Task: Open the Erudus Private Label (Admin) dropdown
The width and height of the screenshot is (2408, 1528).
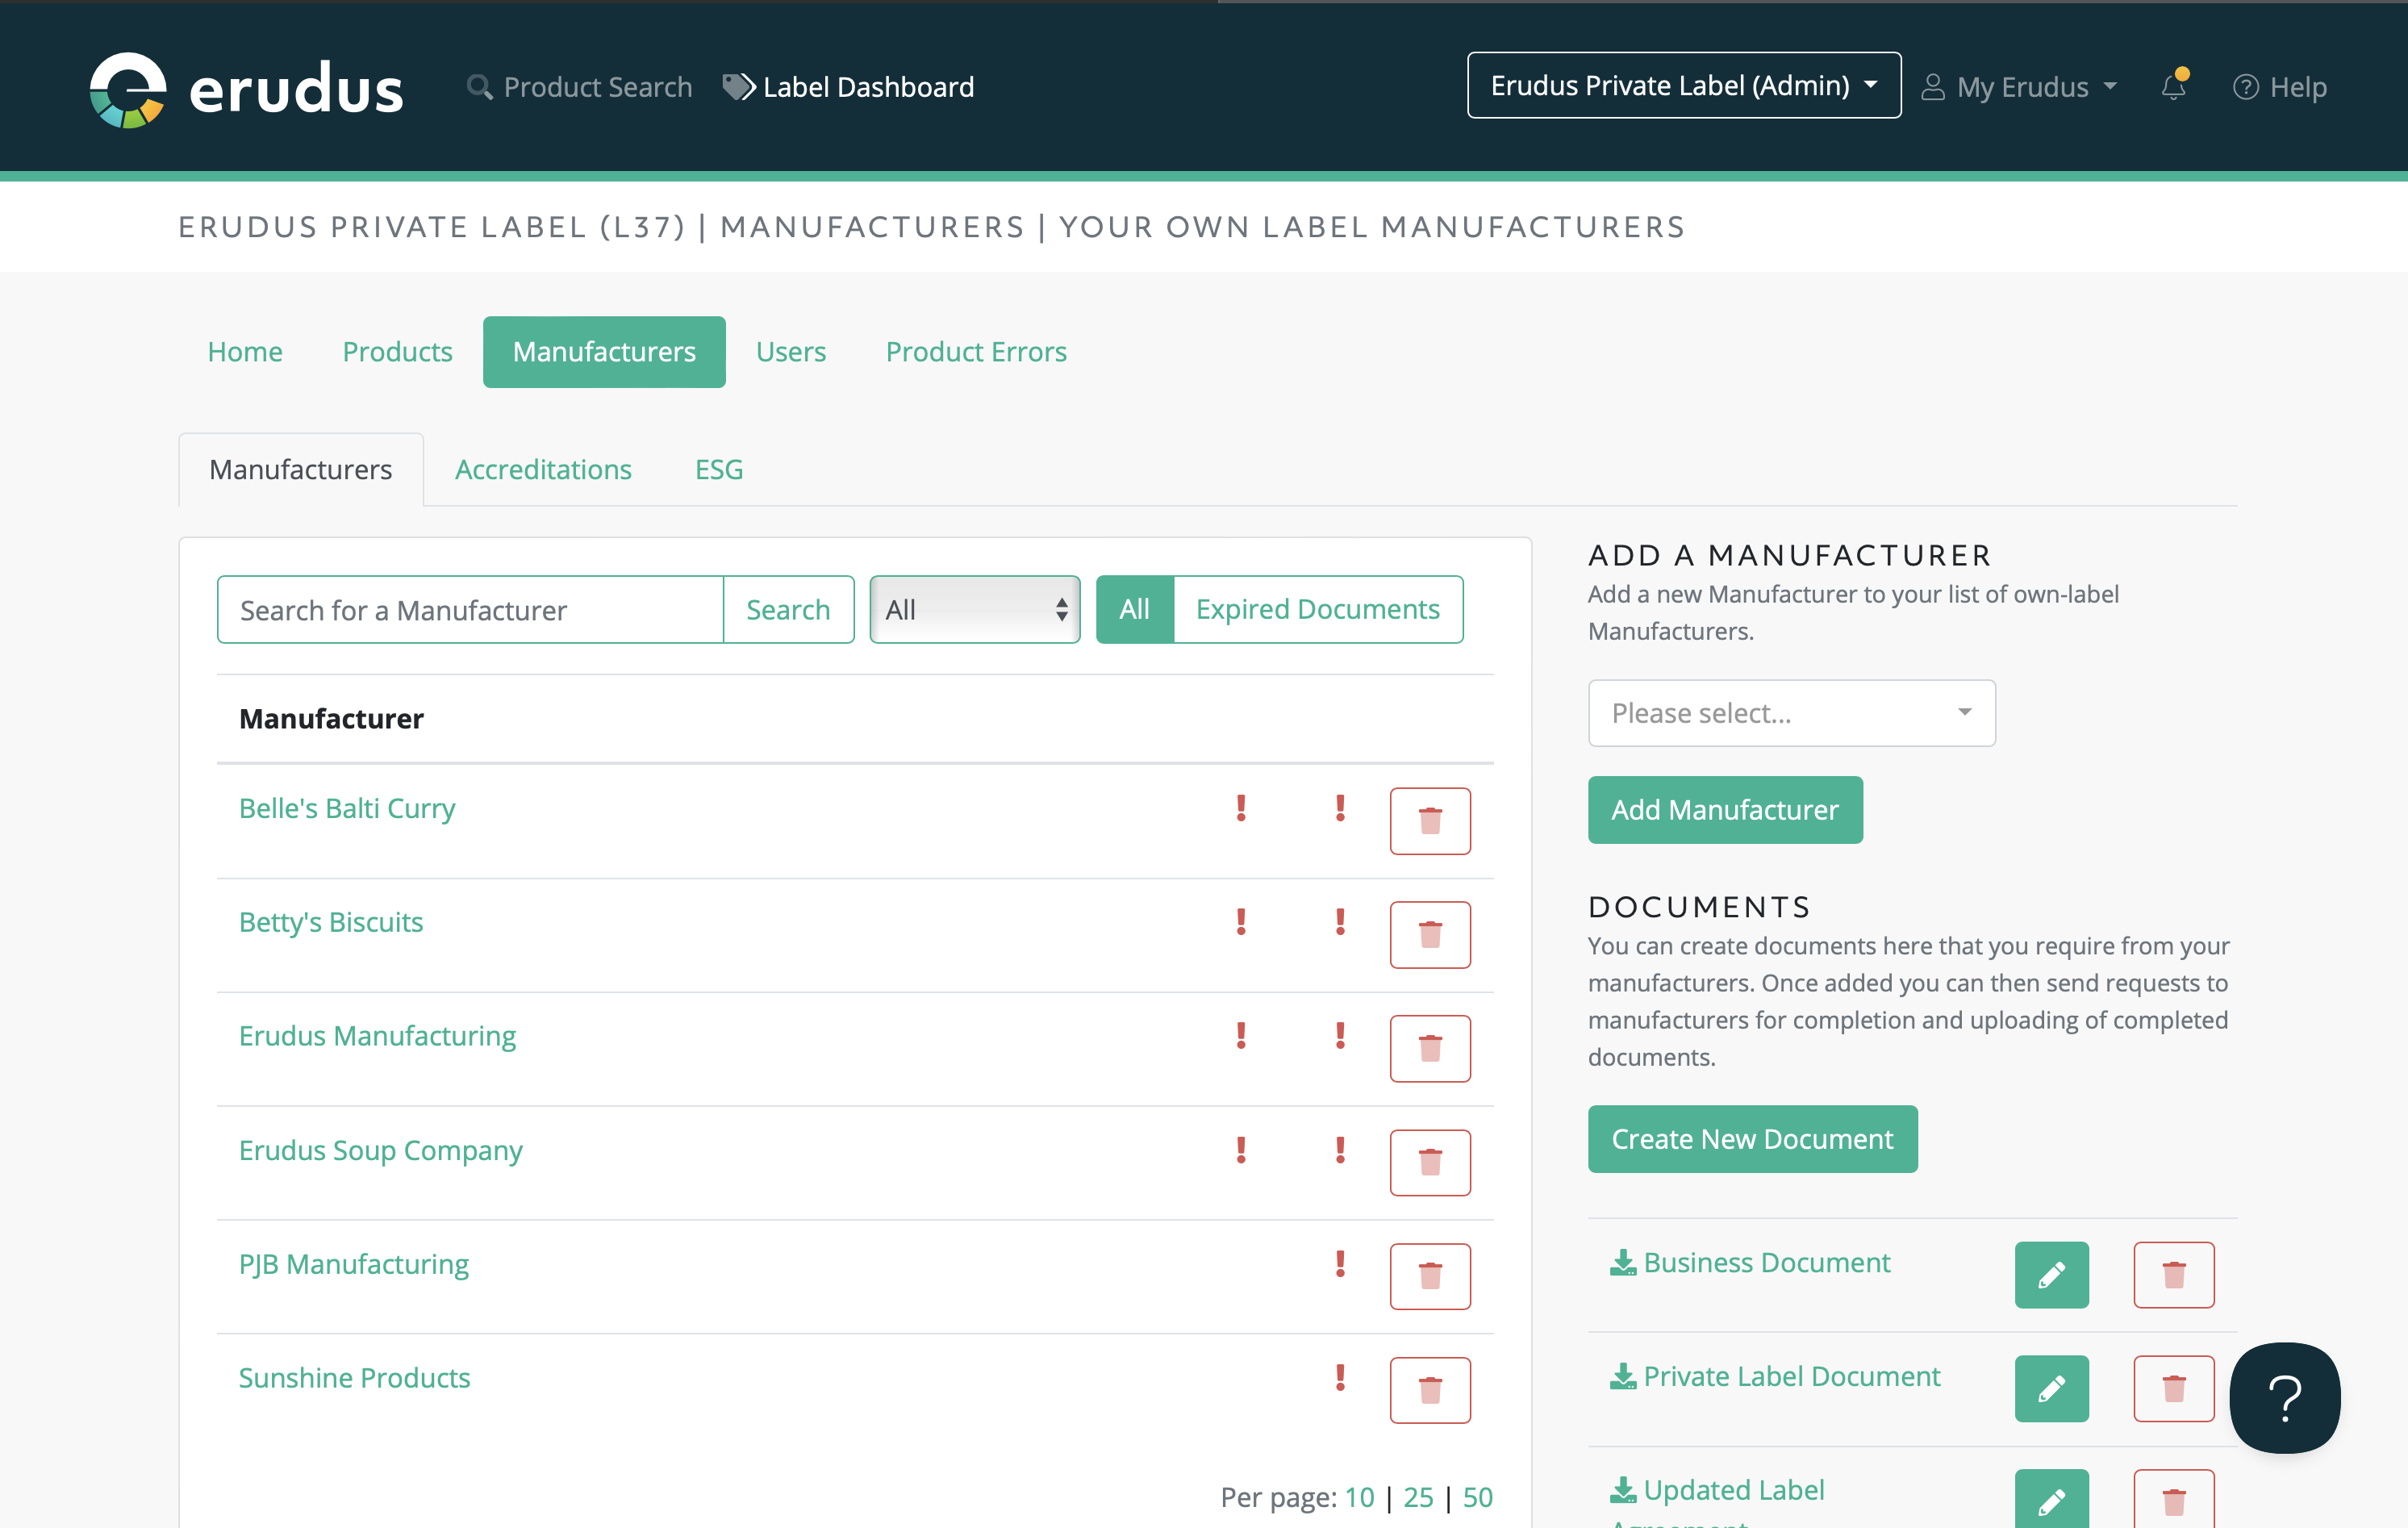Action: coord(1683,86)
